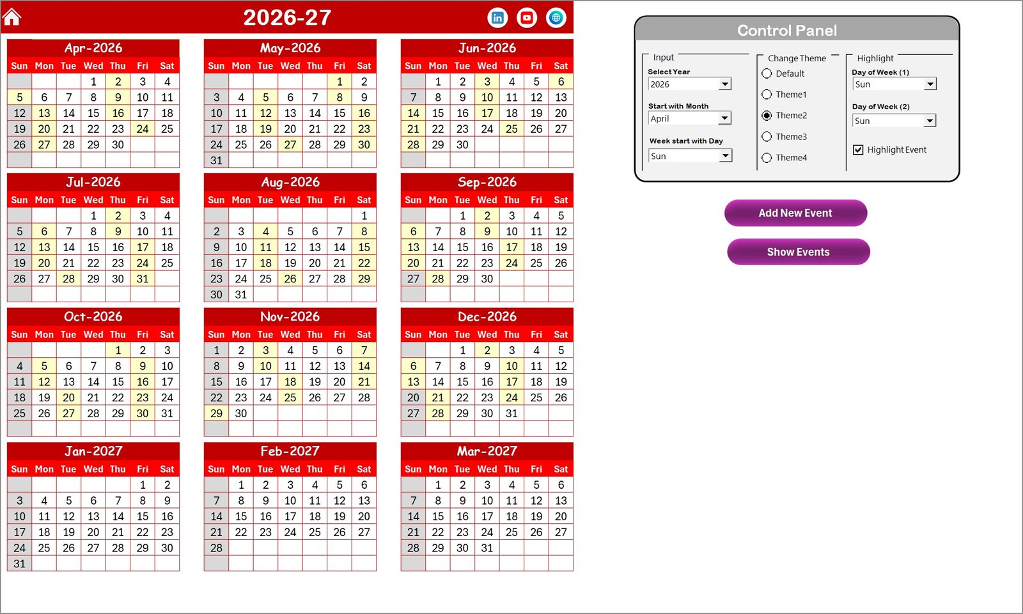
Task: Click the Show Events button
Action: point(798,252)
